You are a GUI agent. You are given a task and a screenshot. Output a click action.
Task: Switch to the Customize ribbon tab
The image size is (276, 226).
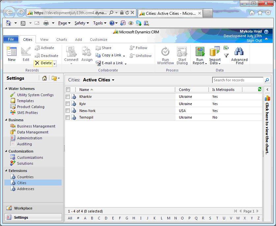click(x=98, y=40)
